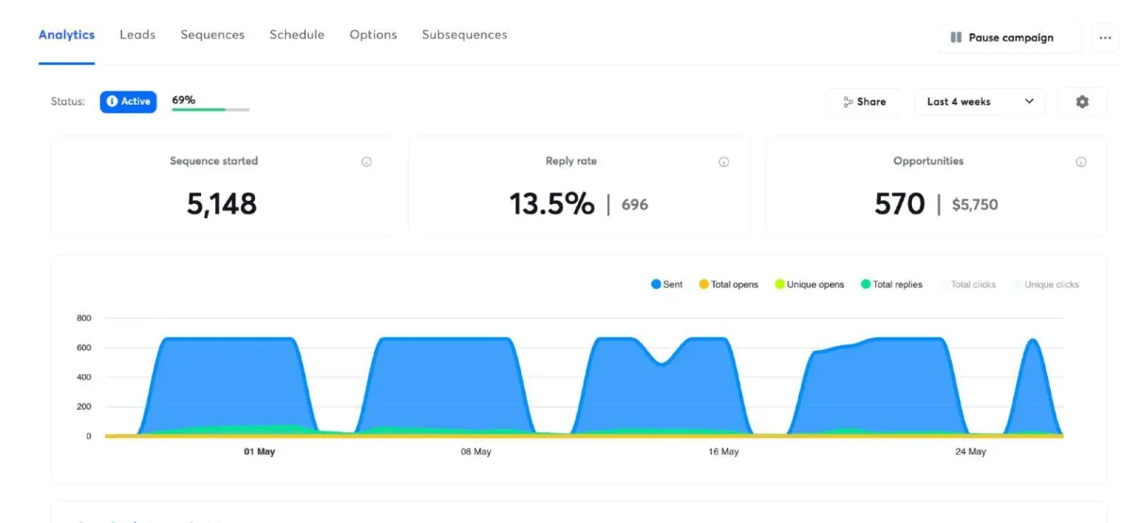This screenshot has height=523, width=1133.
Task: Toggle the Sent series in chart legend
Action: point(667,284)
